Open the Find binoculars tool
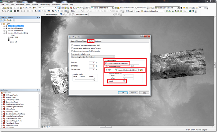This screenshot has height=132, width=217. pos(53,11)
